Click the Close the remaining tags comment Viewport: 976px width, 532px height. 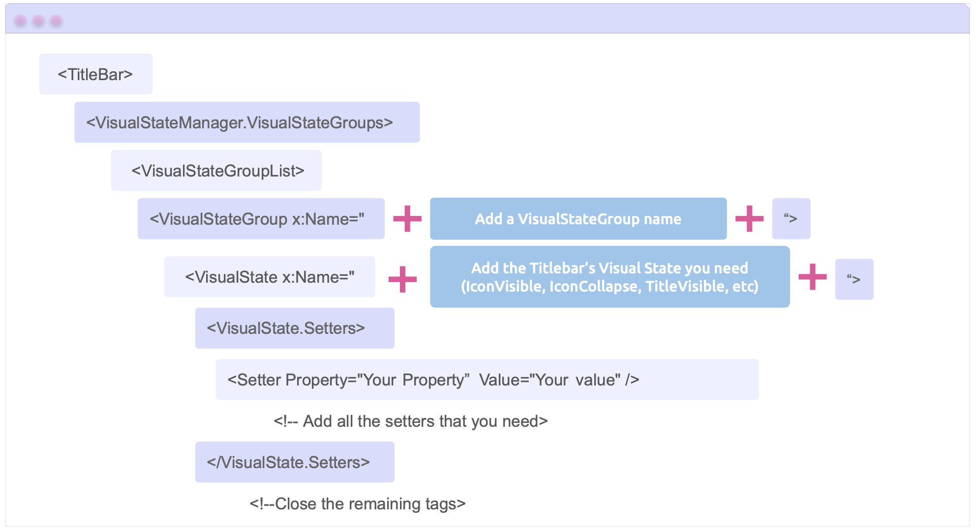[358, 504]
